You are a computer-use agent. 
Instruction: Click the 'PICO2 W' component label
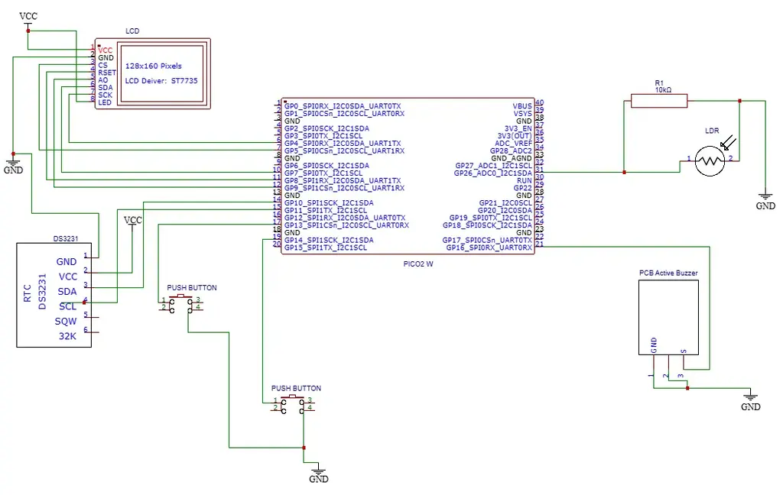(418, 264)
